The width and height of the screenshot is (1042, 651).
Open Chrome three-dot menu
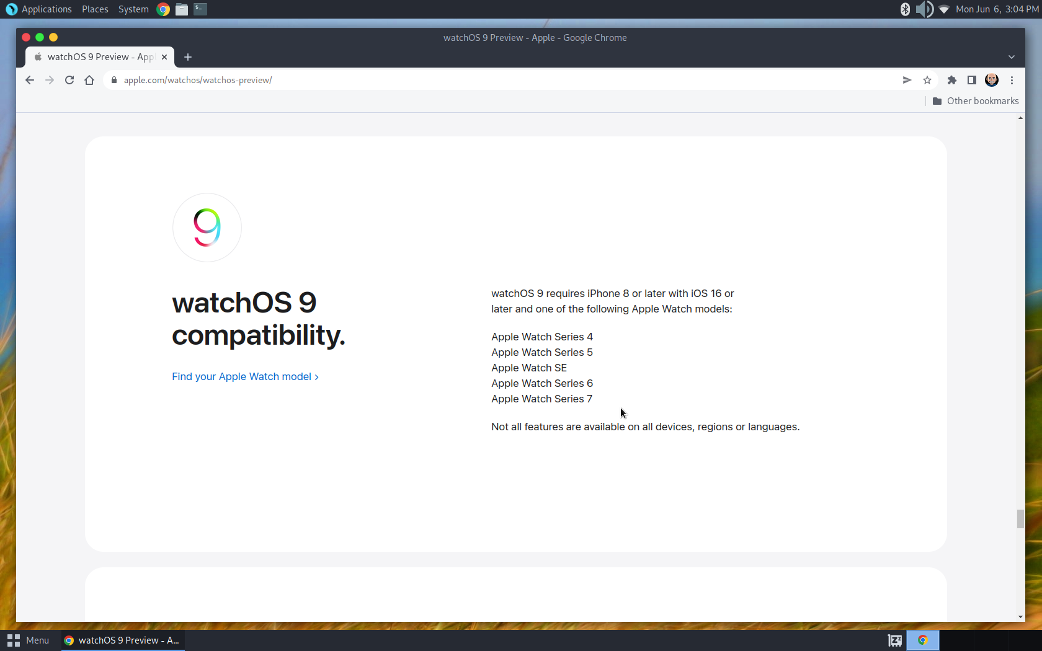pos(1012,80)
